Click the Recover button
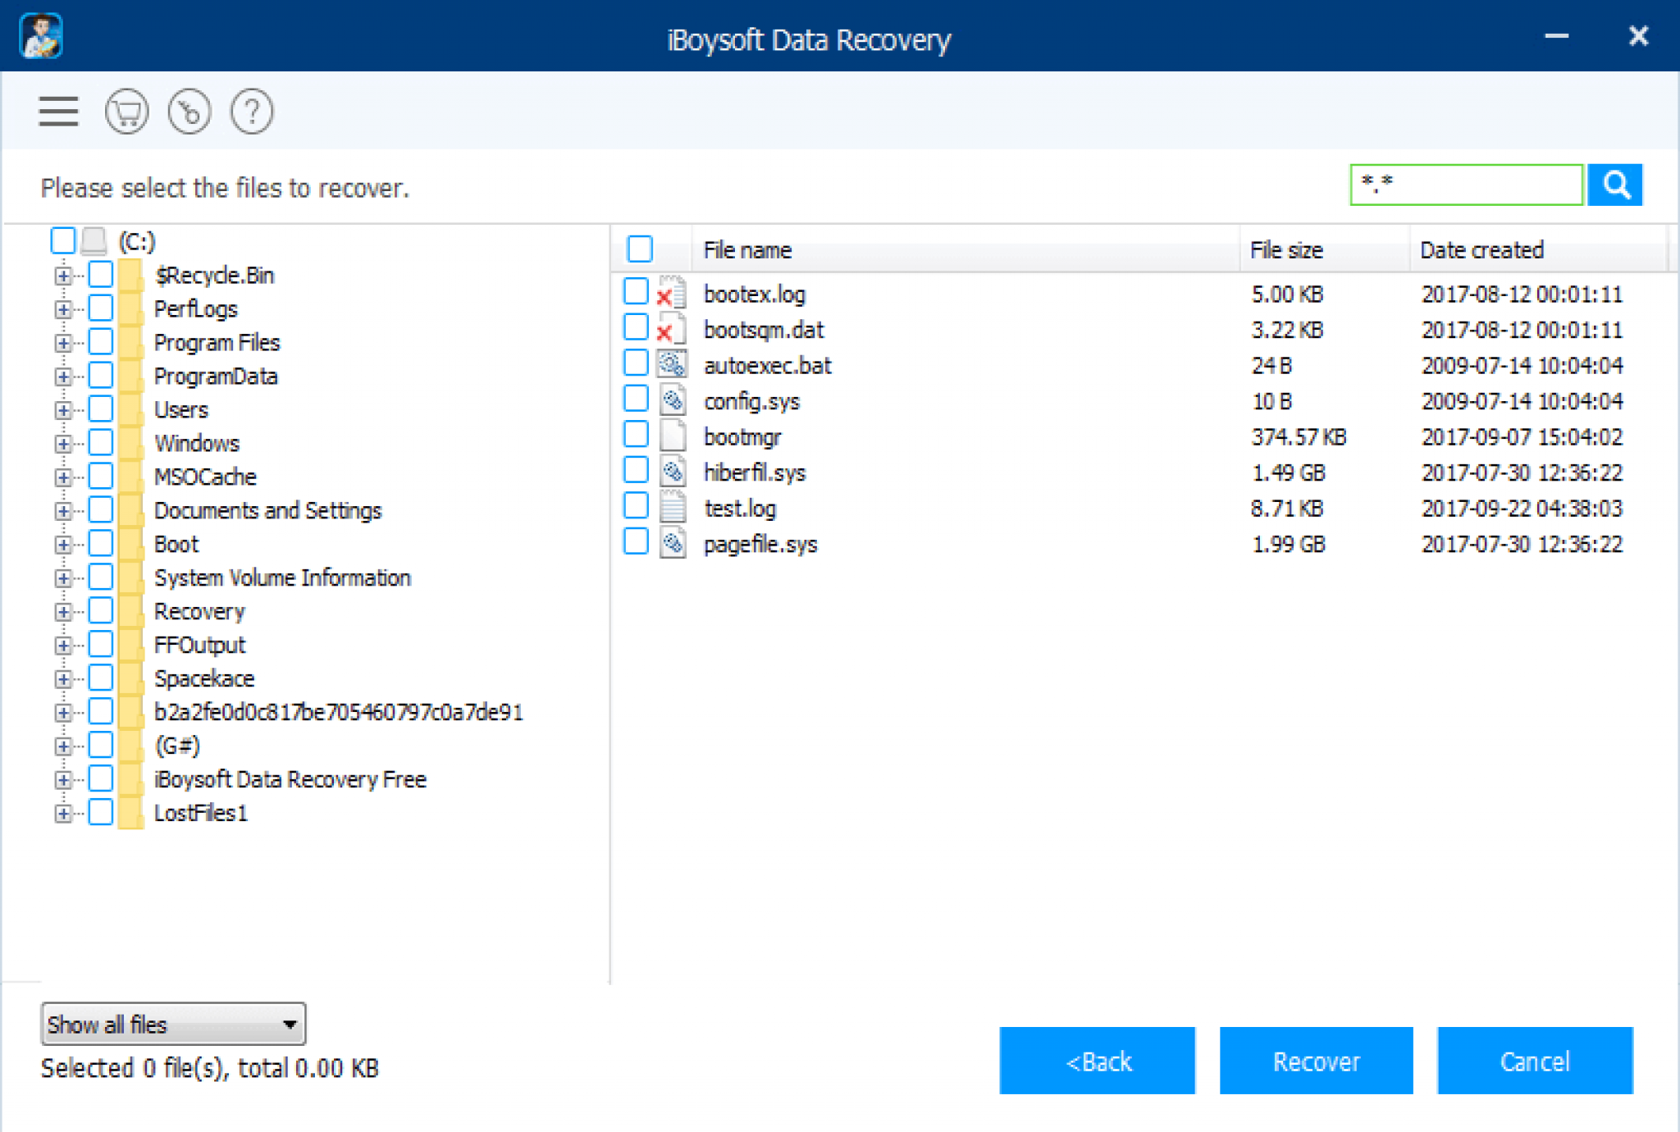The width and height of the screenshot is (1680, 1132). click(x=1316, y=1061)
